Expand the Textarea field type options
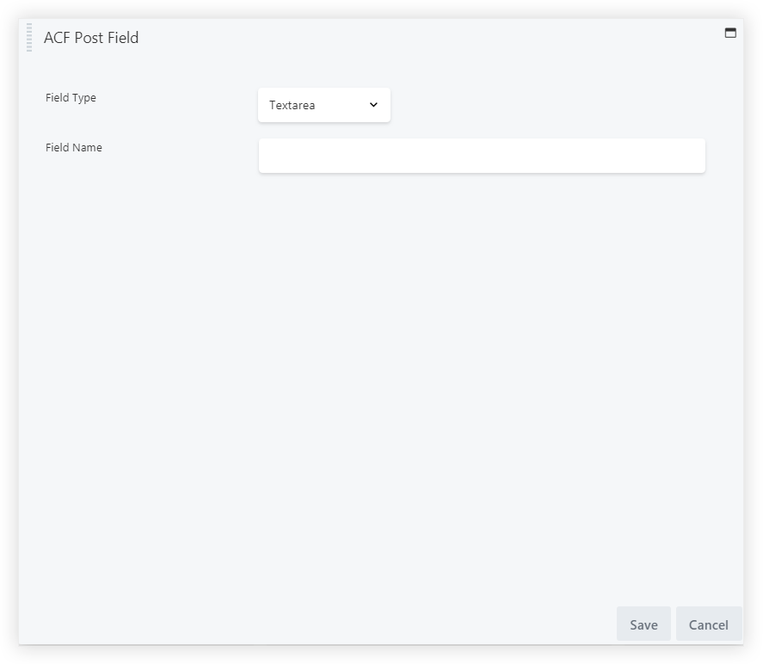This screenshot has width=763, height=664. pos(323,105)
